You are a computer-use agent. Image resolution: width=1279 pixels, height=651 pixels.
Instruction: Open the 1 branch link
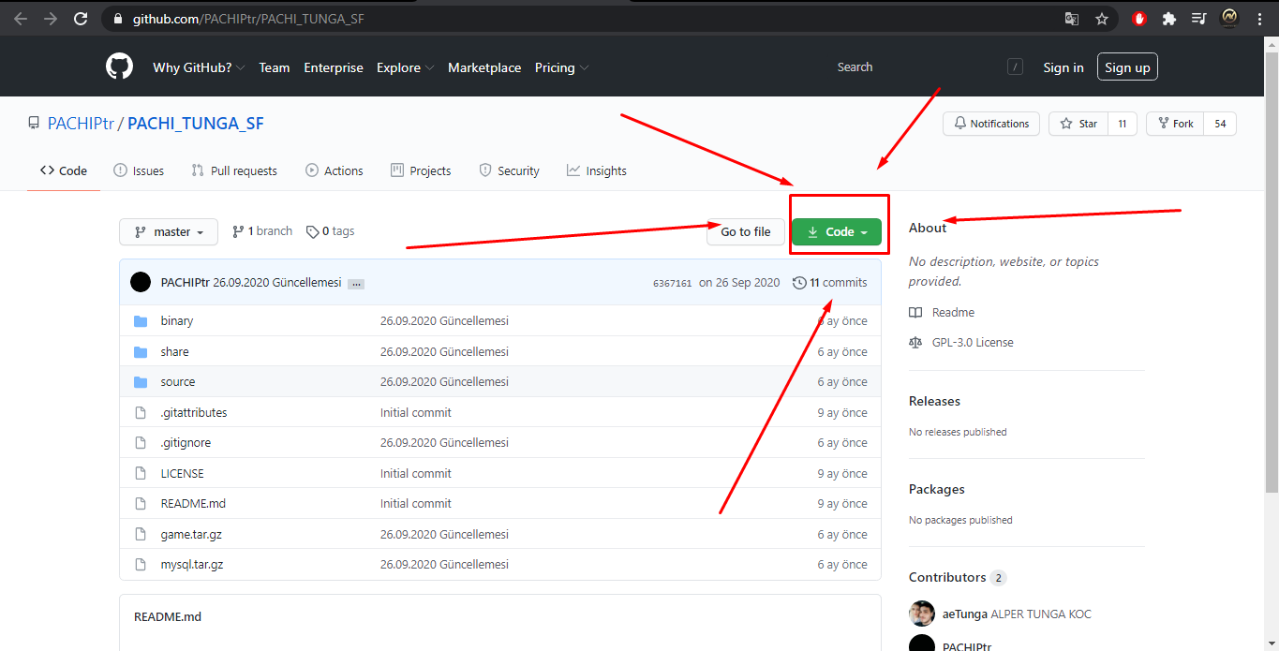point(262,231)
